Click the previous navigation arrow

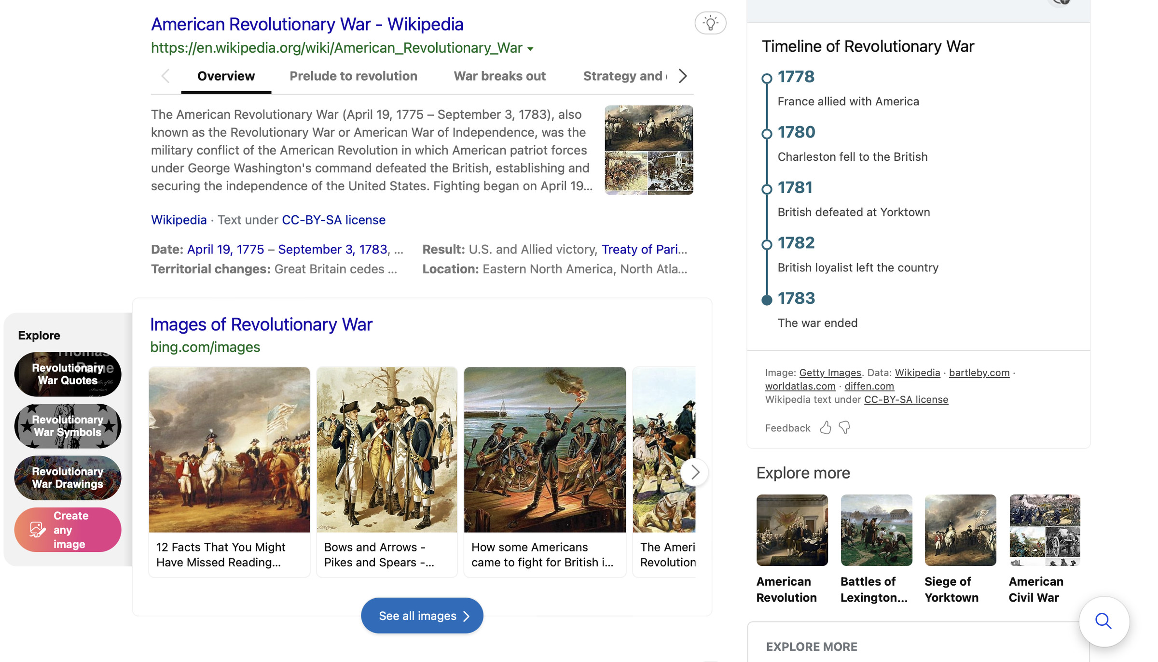pos(165,76)
